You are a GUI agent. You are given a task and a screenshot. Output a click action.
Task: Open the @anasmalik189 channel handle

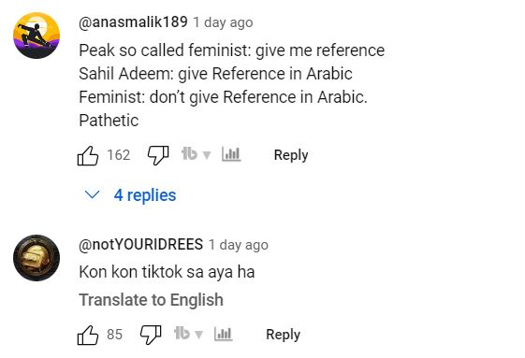133,22
